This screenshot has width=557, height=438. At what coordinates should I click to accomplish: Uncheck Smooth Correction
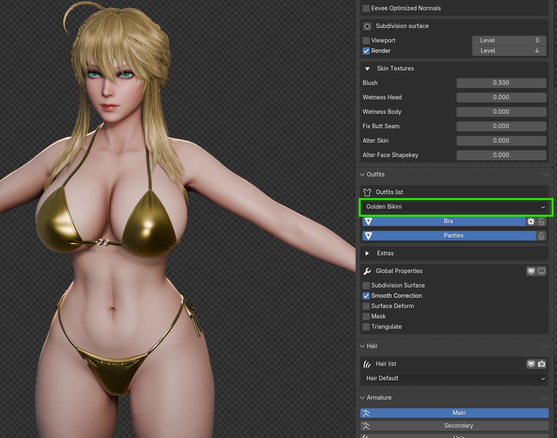(366, 296)
